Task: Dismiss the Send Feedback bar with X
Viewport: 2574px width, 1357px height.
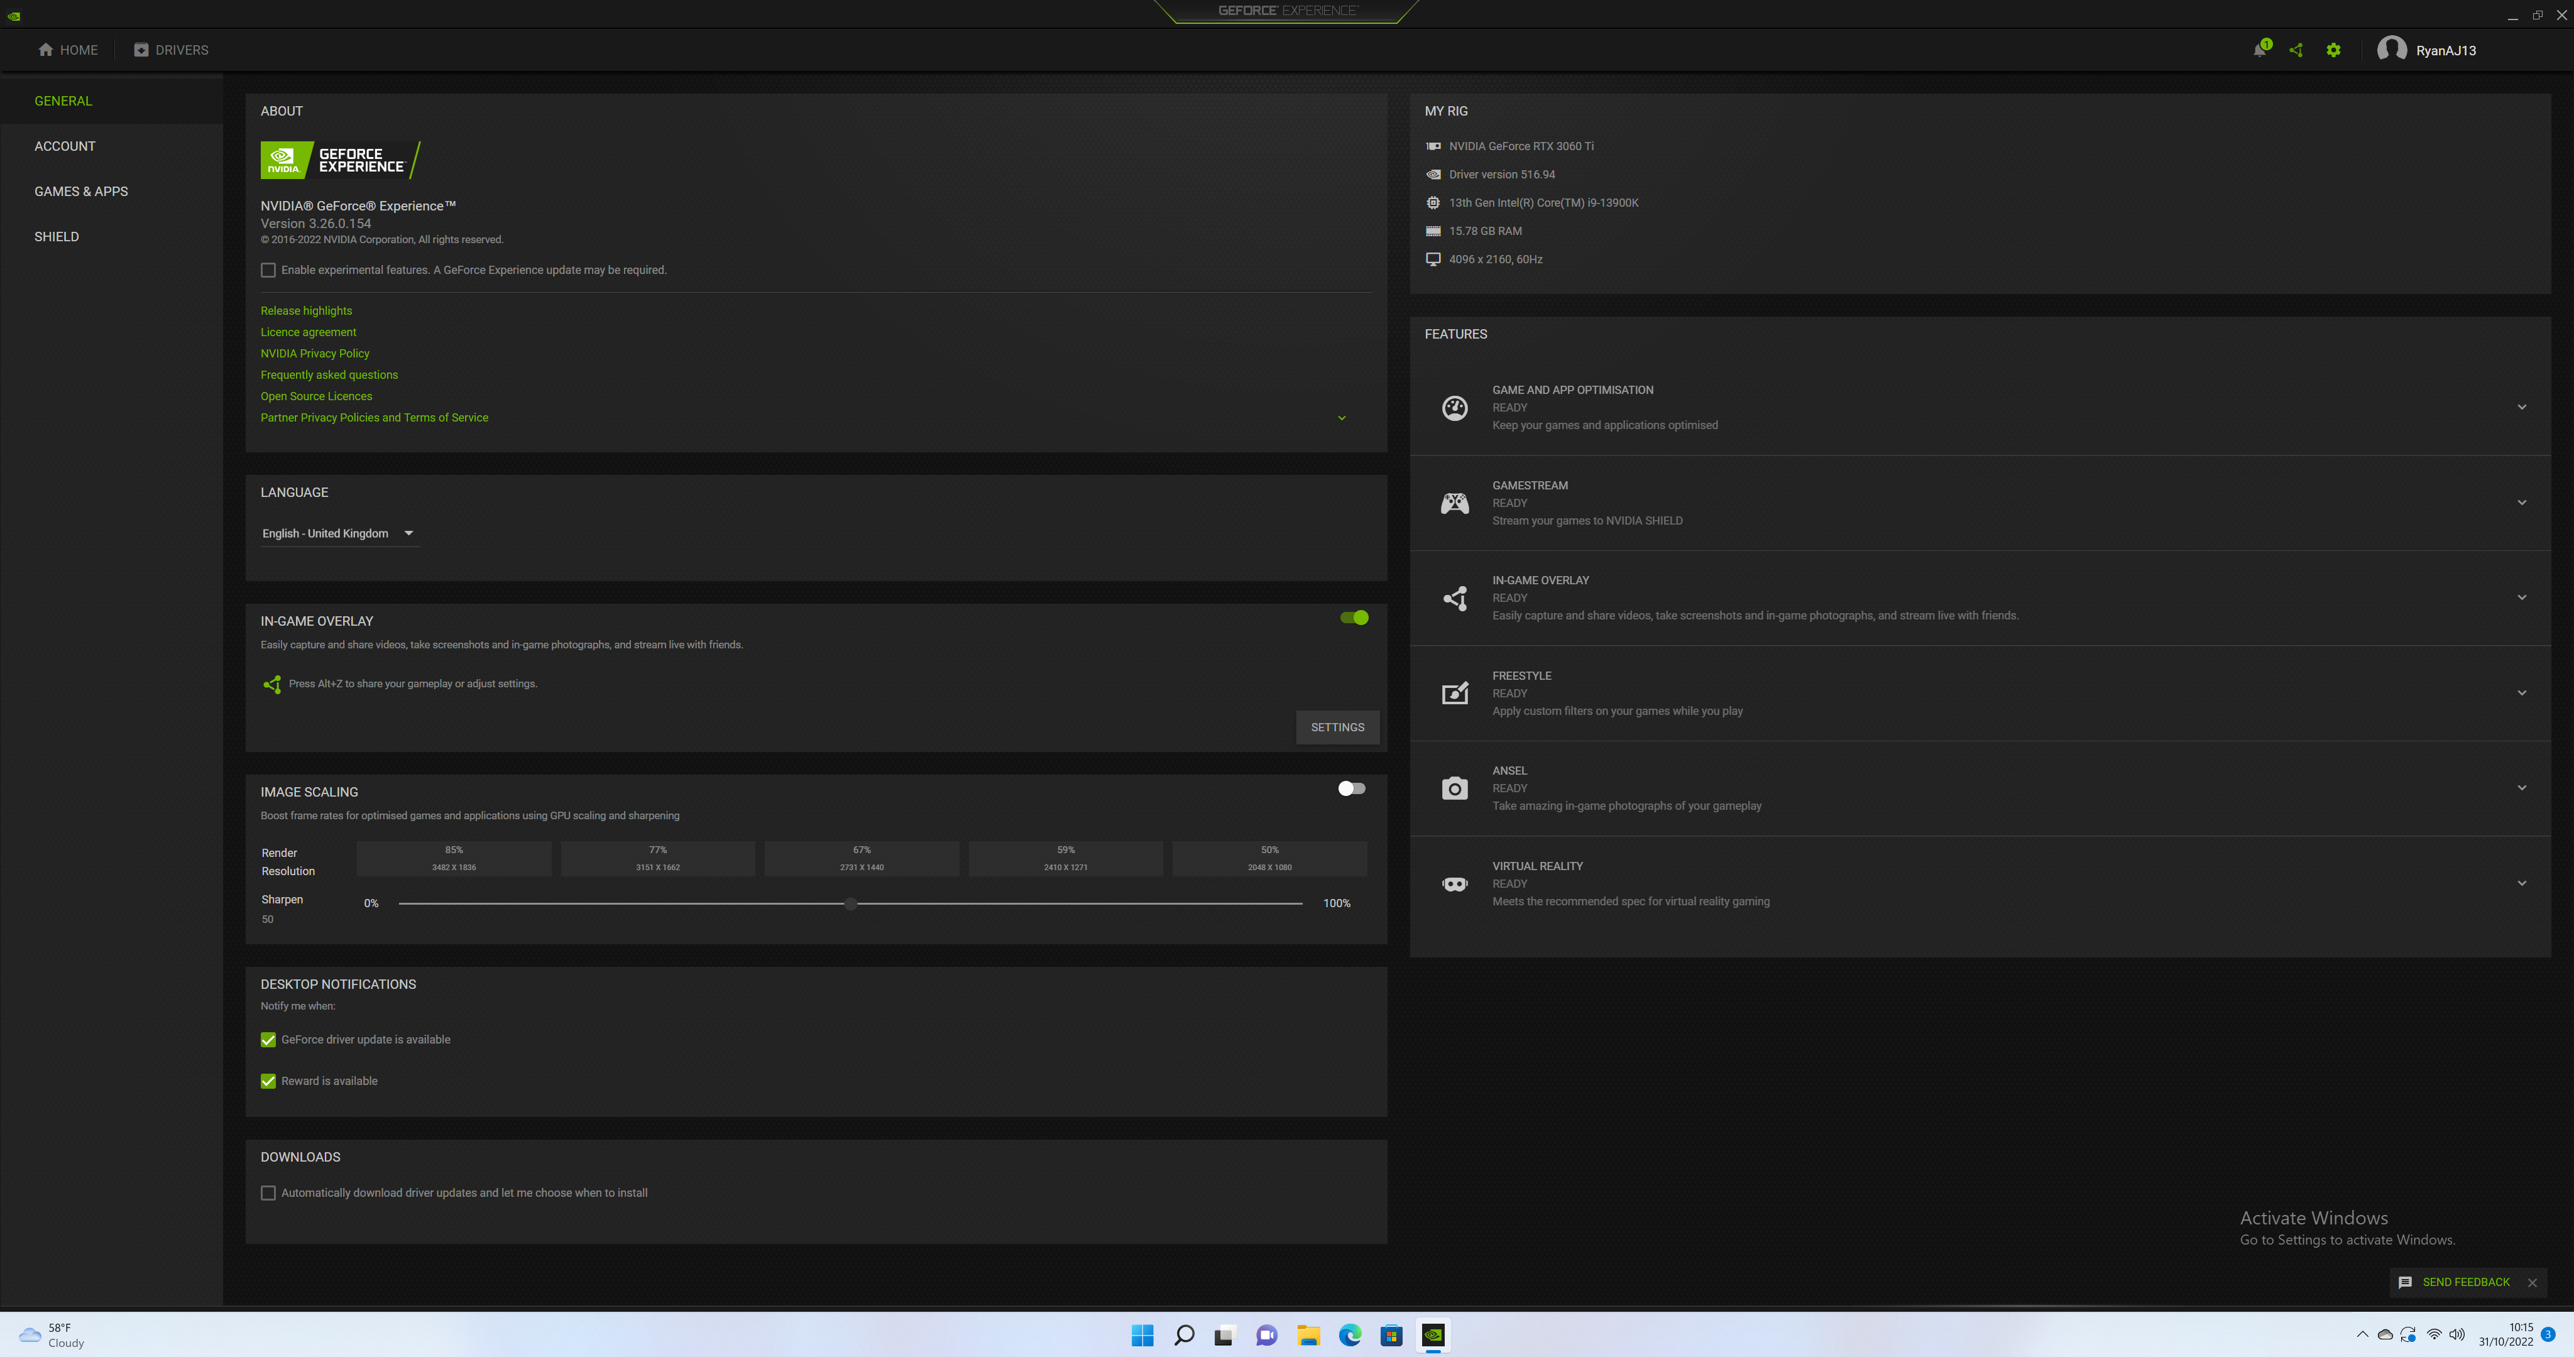Action: (2532, 1283)
